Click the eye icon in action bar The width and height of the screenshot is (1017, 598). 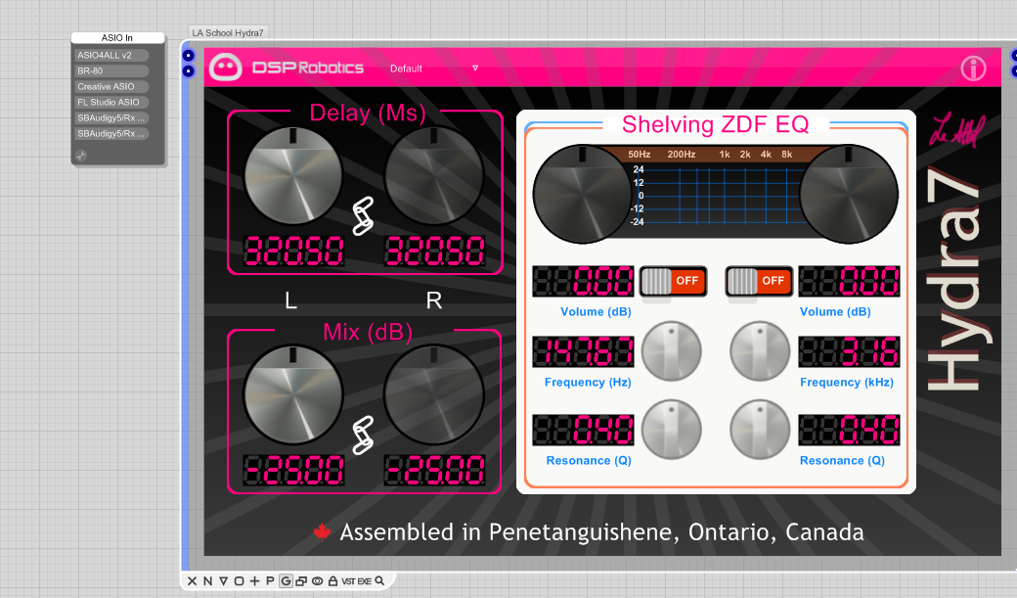(x=317, y=581)
